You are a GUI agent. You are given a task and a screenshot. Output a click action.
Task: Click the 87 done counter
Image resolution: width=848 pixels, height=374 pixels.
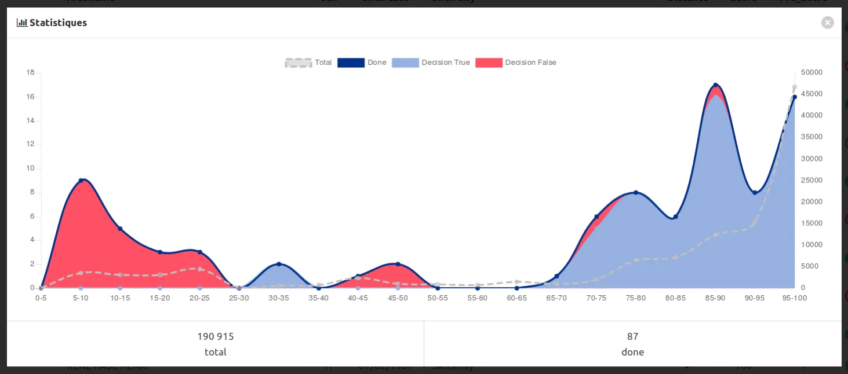pyautogui.click(x=632, y=336)
